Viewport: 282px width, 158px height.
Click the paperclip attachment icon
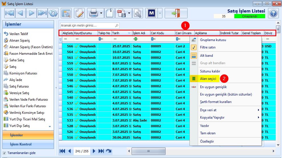[109, 13]
